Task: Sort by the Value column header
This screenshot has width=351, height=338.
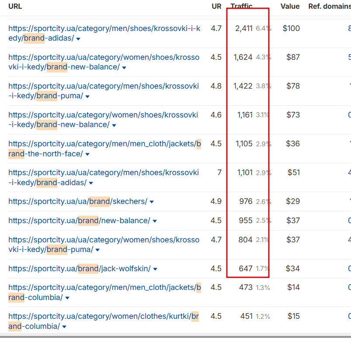Action: pyautogui.click(x=290, y=6)
